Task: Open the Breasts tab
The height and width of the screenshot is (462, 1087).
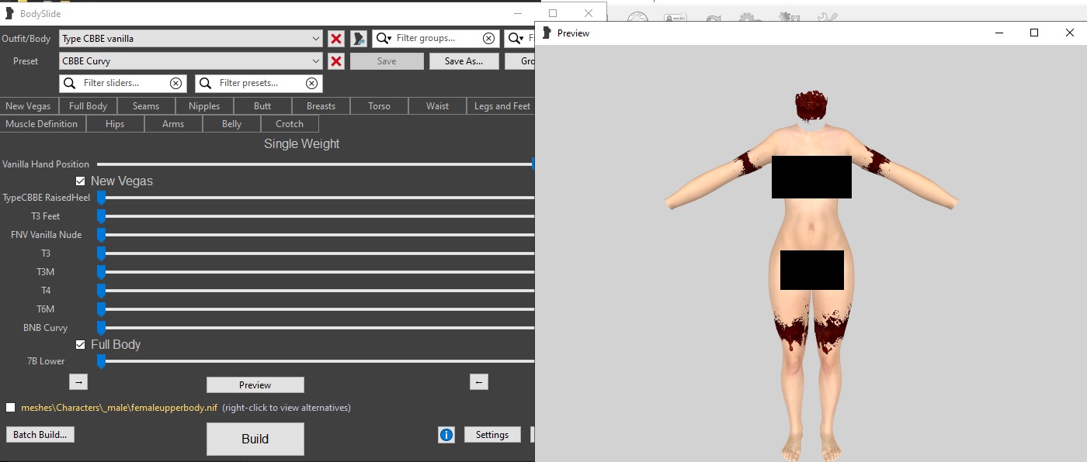Action: [x=321, y=106]
